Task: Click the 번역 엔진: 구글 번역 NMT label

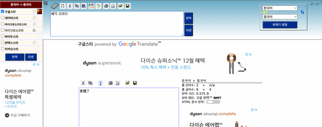Action: [x=202, y=98]
